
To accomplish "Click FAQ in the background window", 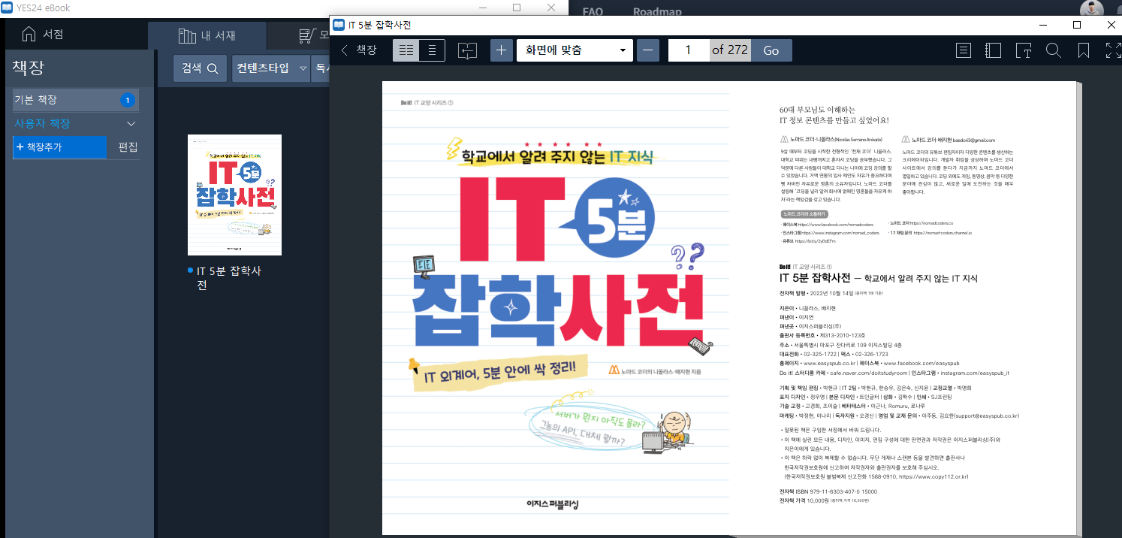I will [x=593, y=11].
